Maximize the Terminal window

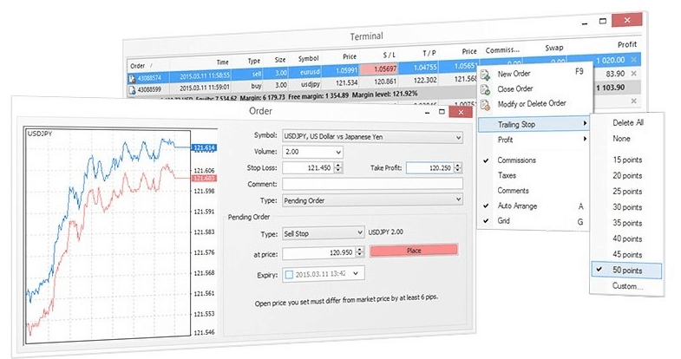tap(602, 21)
